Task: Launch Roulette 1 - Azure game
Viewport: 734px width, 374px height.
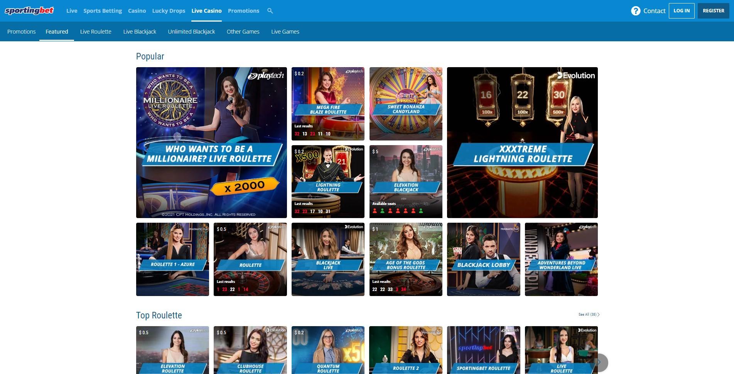Action: coord(172,259)
